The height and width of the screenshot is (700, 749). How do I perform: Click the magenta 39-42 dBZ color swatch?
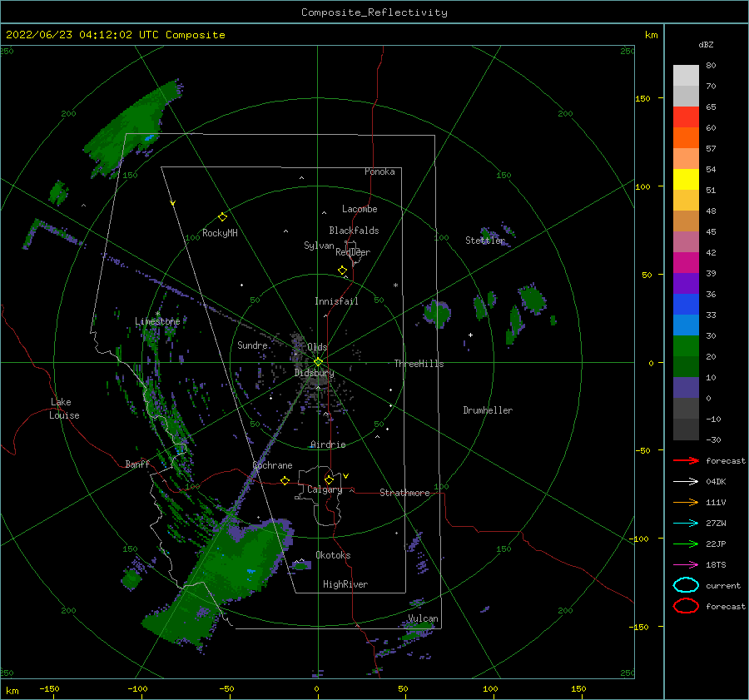coord(686,263)
